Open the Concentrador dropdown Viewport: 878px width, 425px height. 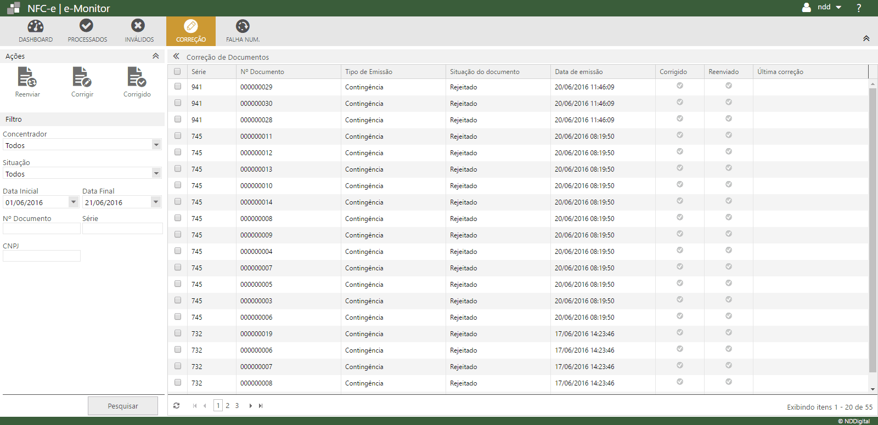[156, 145]
